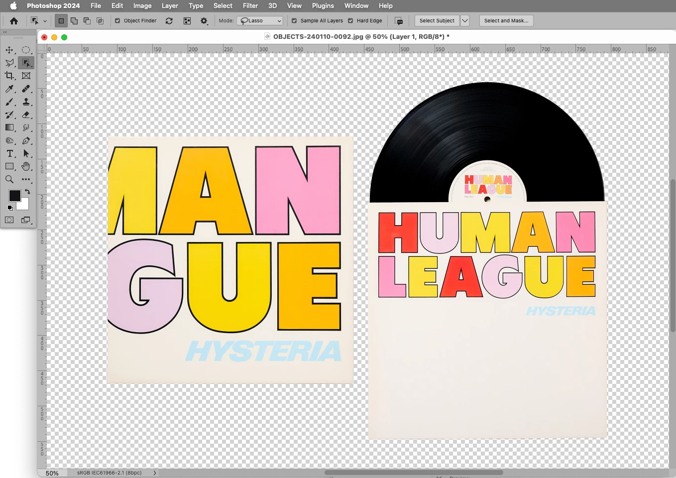Choose New selection mode
The image size is (676, 478).
click(61, 21)
